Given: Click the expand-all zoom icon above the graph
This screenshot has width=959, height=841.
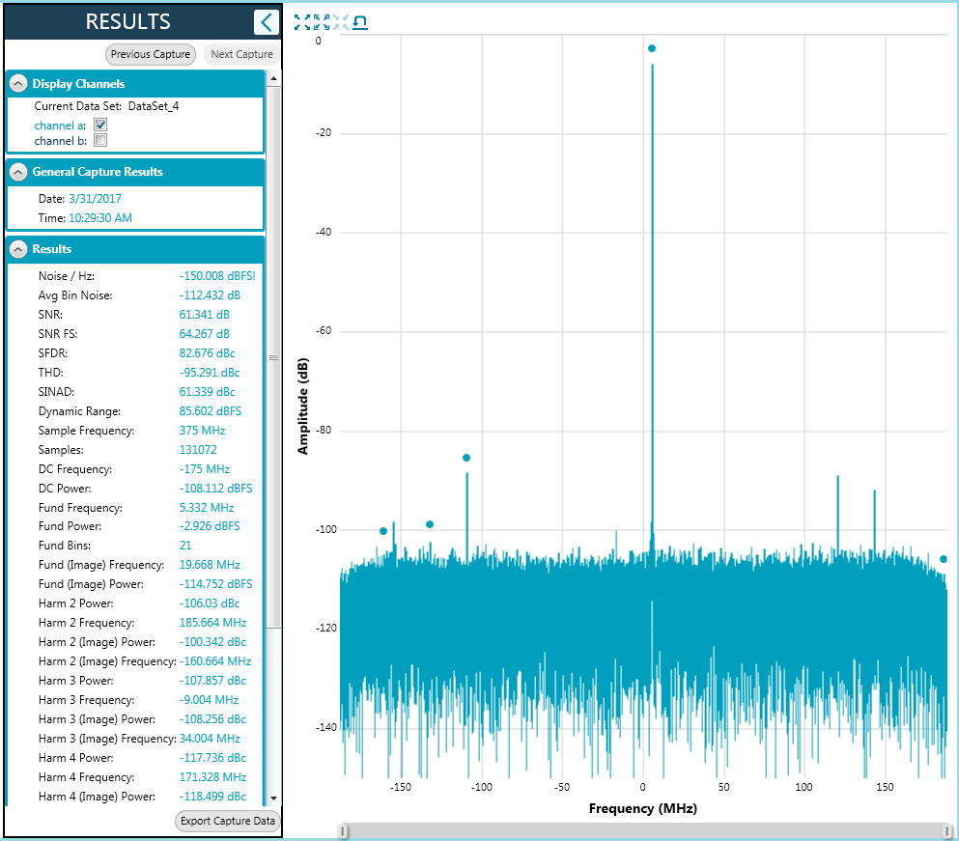Looking at the screenshot, I should [301, 22].
